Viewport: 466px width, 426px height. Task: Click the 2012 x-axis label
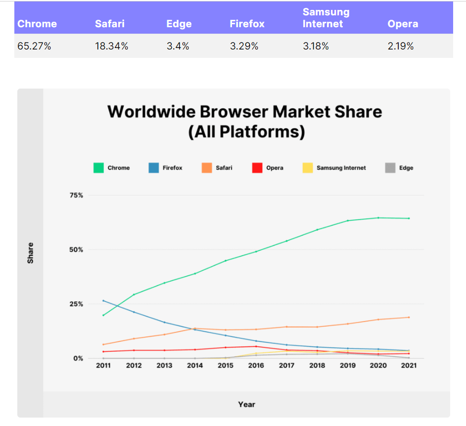[x=134, y=366]
